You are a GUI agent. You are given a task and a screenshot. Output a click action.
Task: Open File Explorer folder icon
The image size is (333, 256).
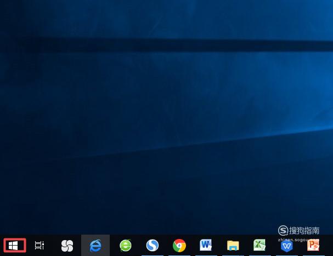(x=233, y=246)
